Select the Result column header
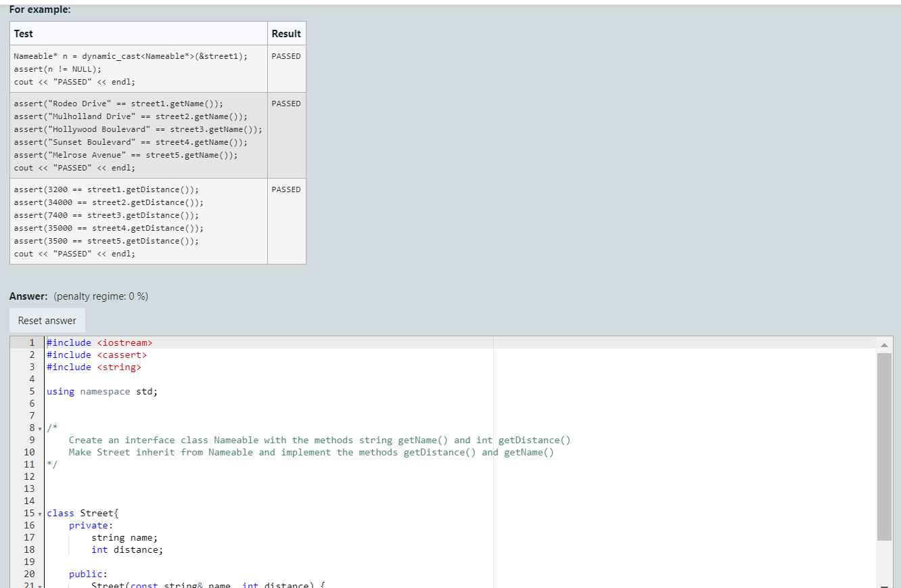This screenshot has height=588, width=901. (286, 33)
